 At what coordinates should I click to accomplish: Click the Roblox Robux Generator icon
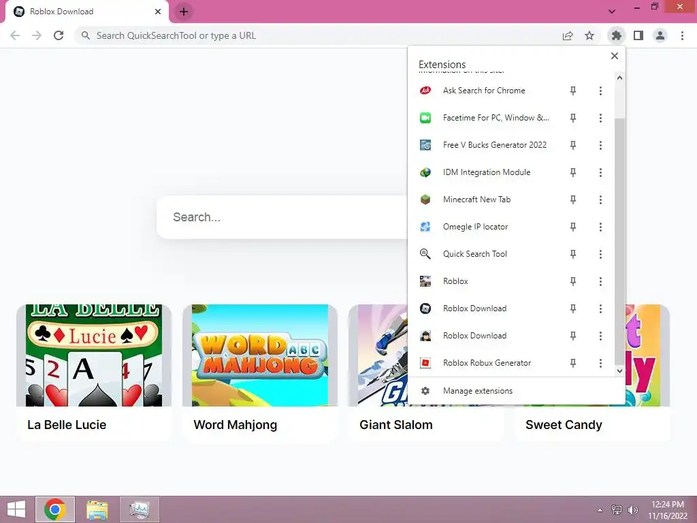[425, 363]
